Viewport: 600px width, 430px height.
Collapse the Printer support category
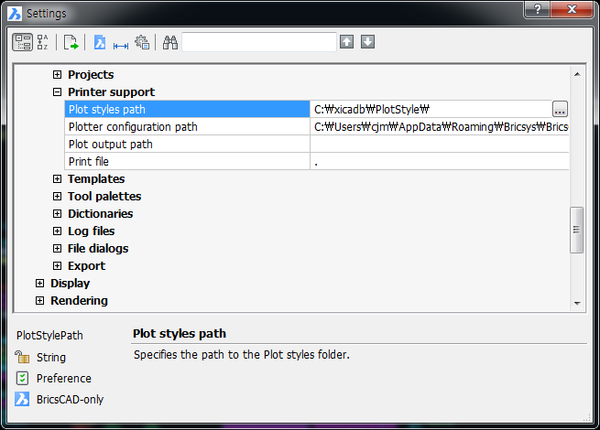tap(57, 91)
